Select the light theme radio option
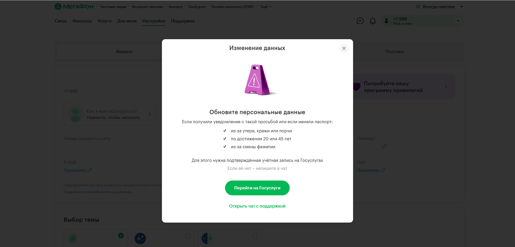 [x=121, y=236]
